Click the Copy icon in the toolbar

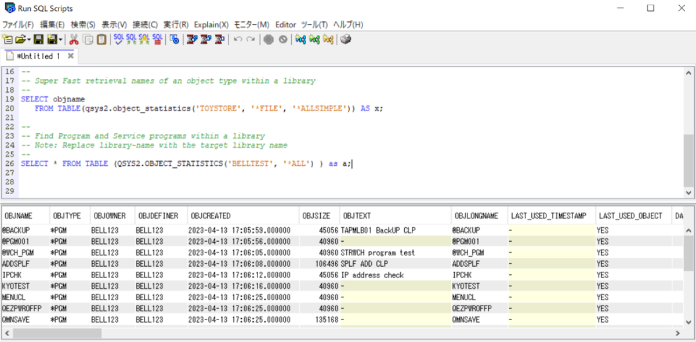[88, 39]
